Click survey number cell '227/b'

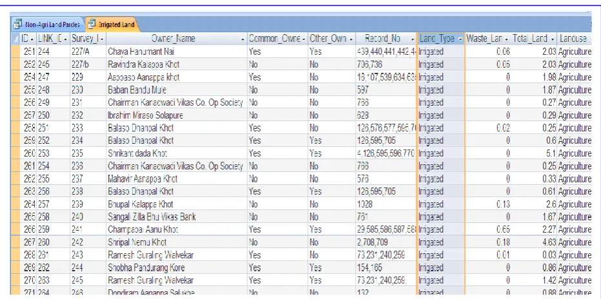[88, 64]
